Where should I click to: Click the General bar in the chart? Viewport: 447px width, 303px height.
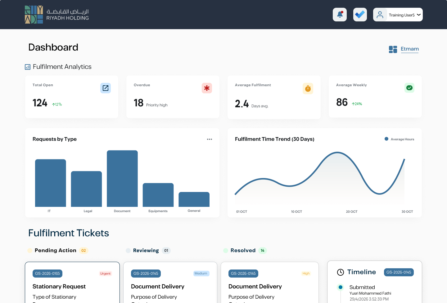tap(194, 199)
